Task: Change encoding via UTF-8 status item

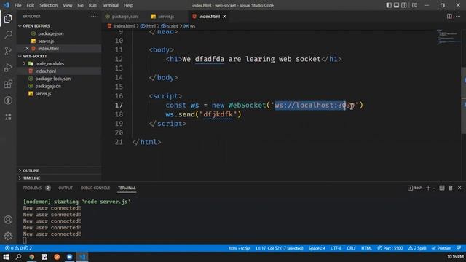Action: tap(336, 248)
